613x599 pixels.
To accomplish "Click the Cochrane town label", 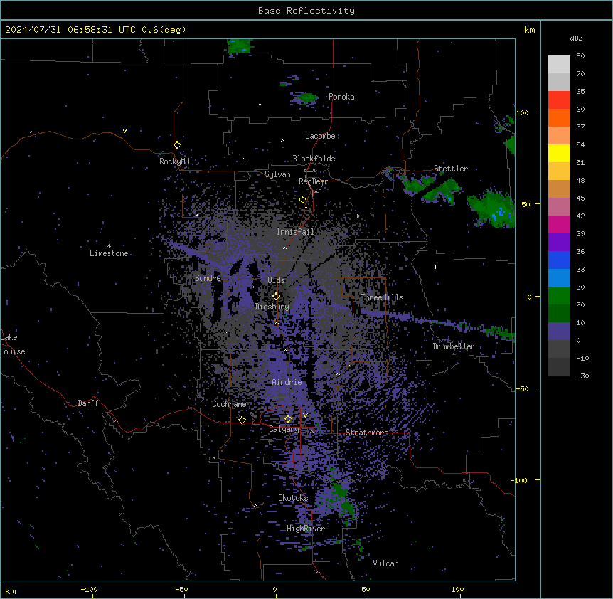I will 229,404.
